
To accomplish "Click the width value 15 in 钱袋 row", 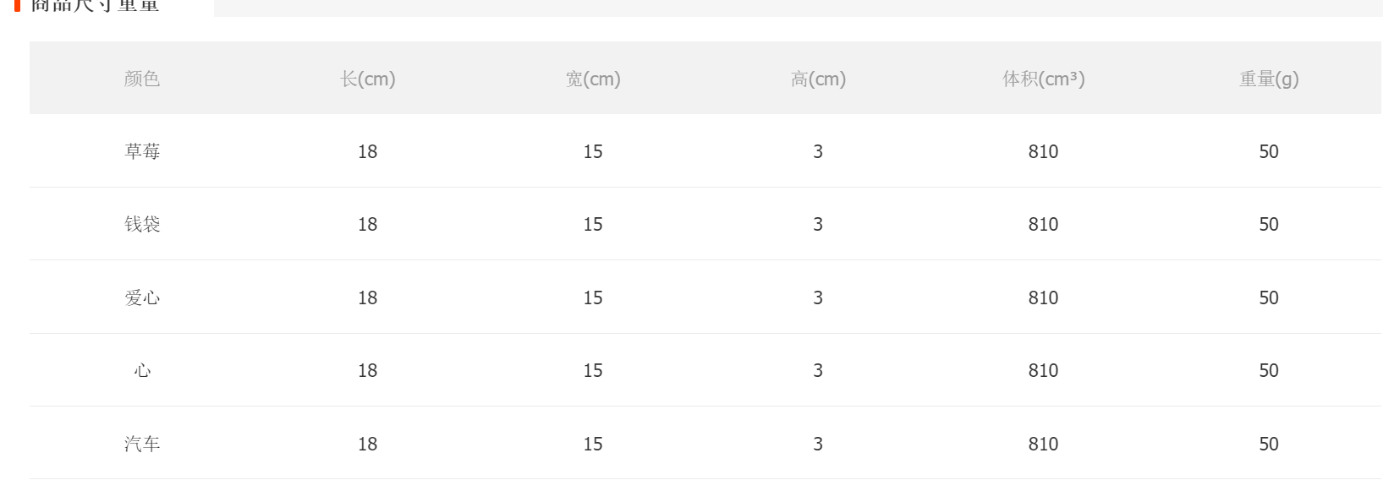I will pos(593,224).
